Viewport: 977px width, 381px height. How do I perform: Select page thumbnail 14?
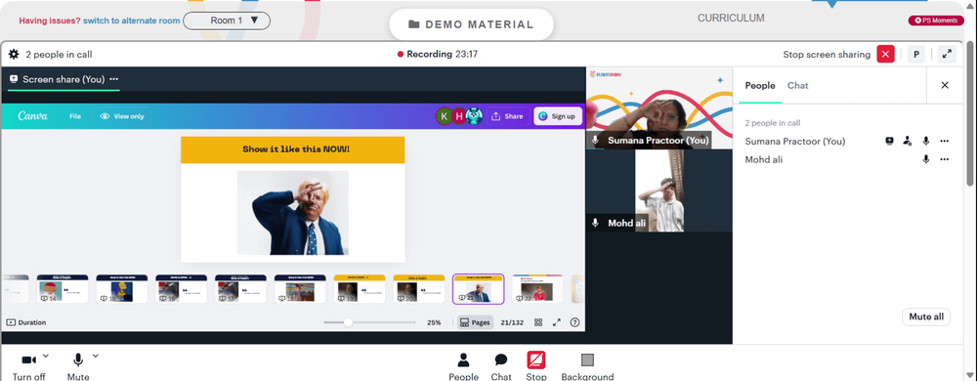63,289
